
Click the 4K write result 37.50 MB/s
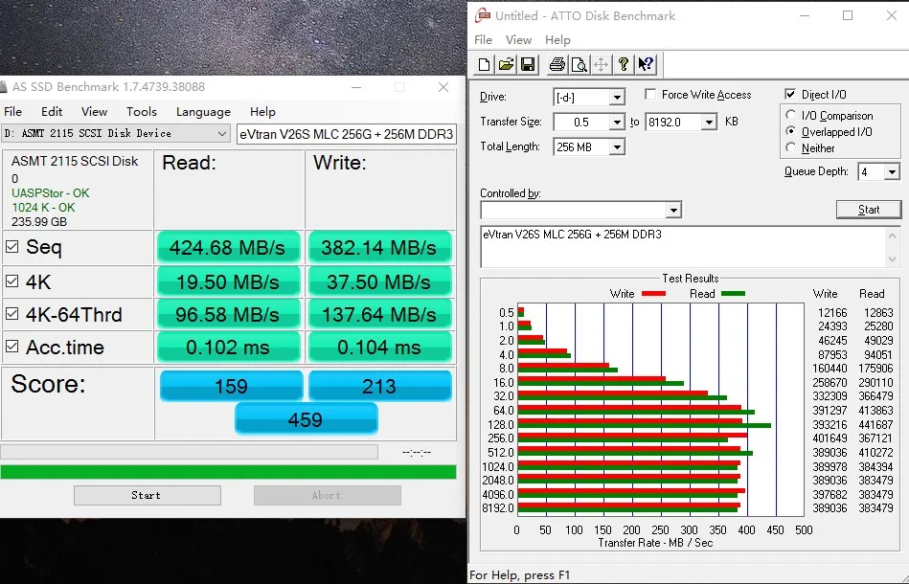click(x=379, y=281)
